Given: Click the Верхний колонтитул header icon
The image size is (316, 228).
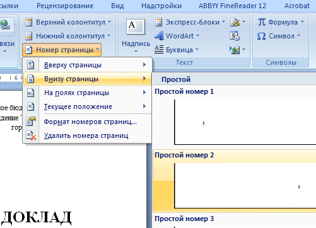Looking at the screenshot, I should pos(28,22).
